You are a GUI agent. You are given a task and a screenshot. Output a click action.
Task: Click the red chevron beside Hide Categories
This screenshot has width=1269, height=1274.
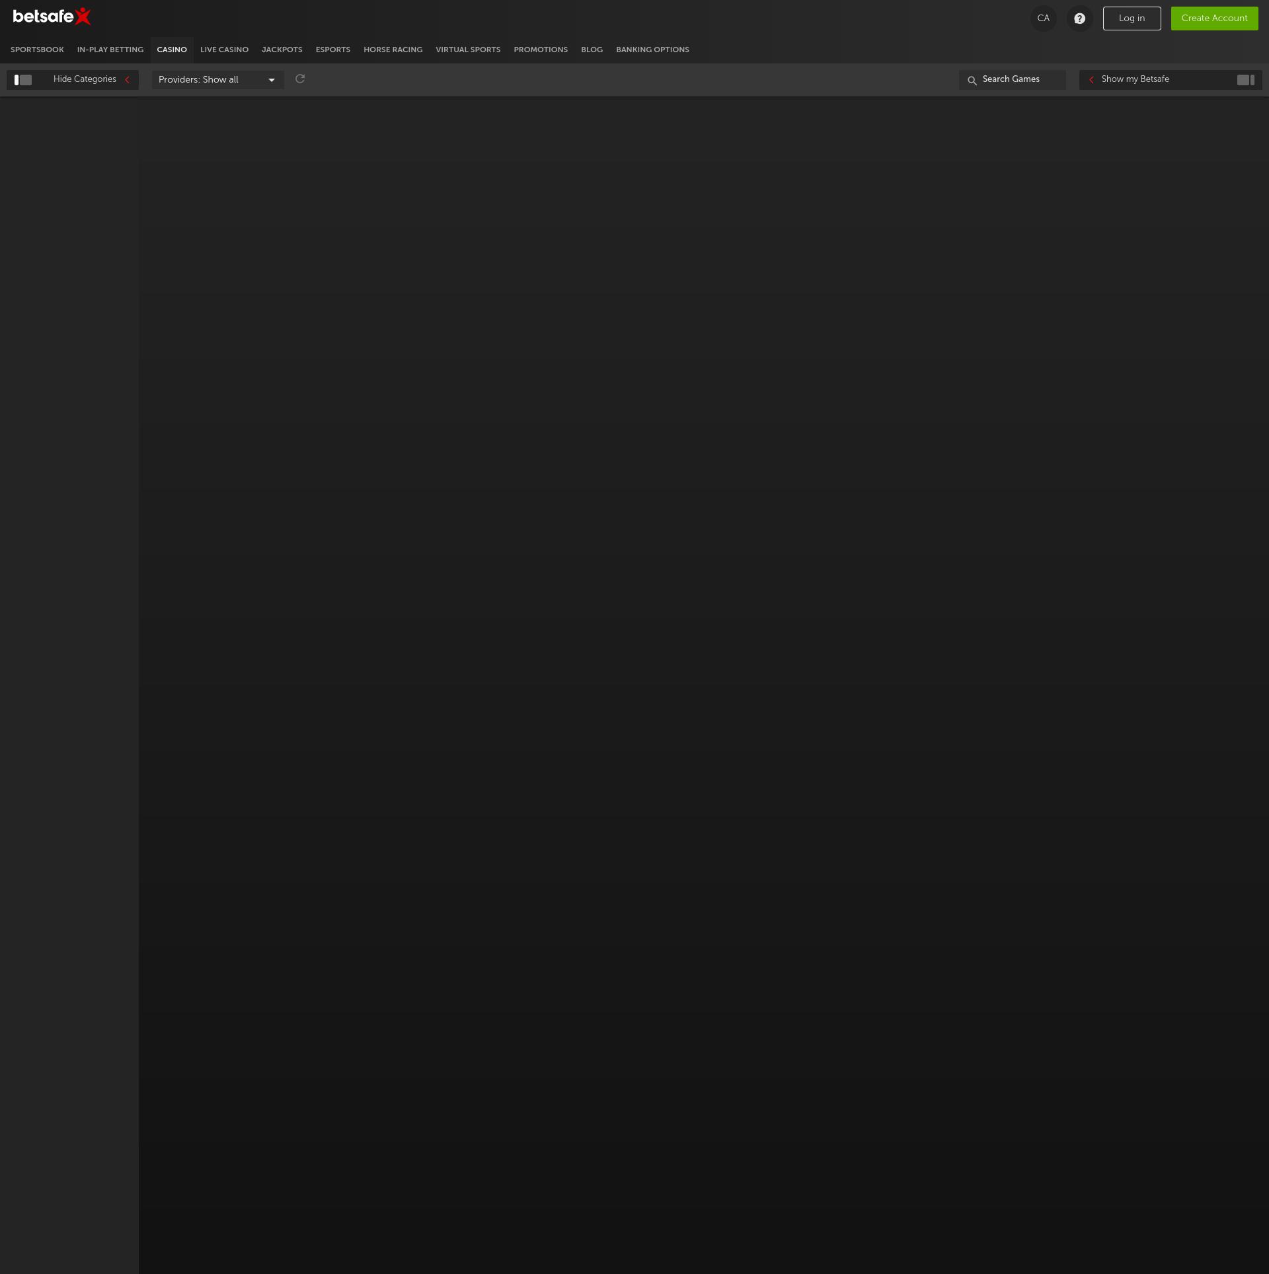(128, 80)
